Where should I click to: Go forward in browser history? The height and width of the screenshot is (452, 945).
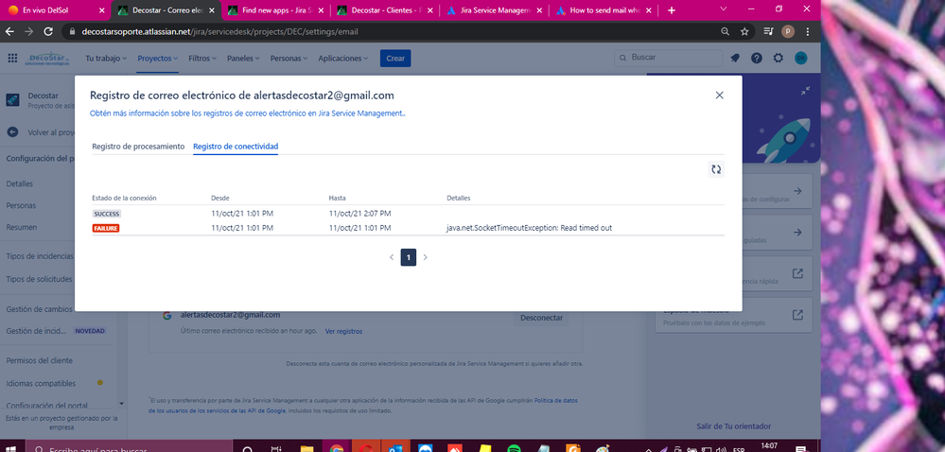pyautogui.click(x=28, y=31)
